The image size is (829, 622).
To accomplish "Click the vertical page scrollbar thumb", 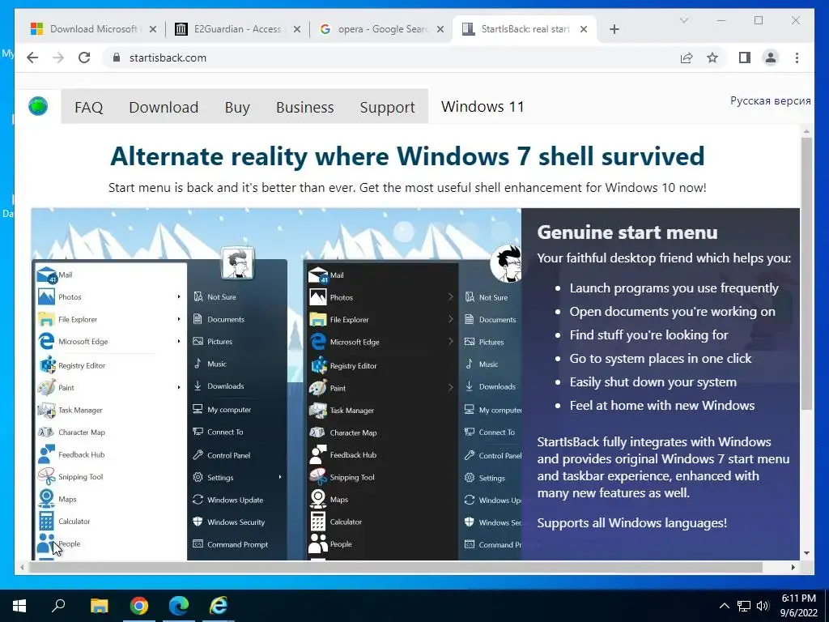I will 806,274.
